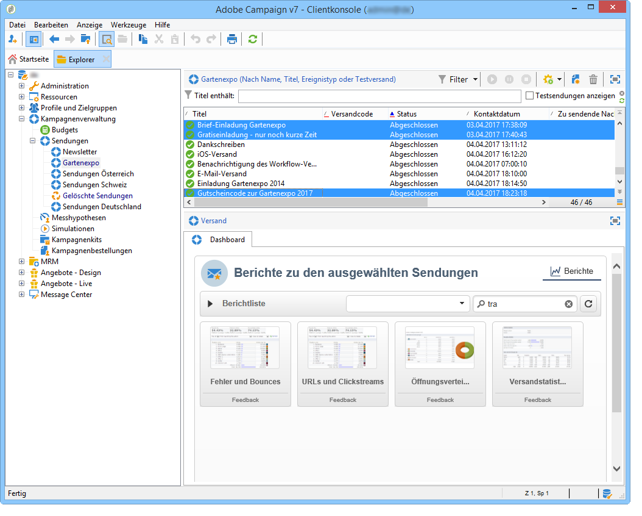642x516 pixels.
Task: Click the Pause delivery button
Action: (x=509, y=79)
